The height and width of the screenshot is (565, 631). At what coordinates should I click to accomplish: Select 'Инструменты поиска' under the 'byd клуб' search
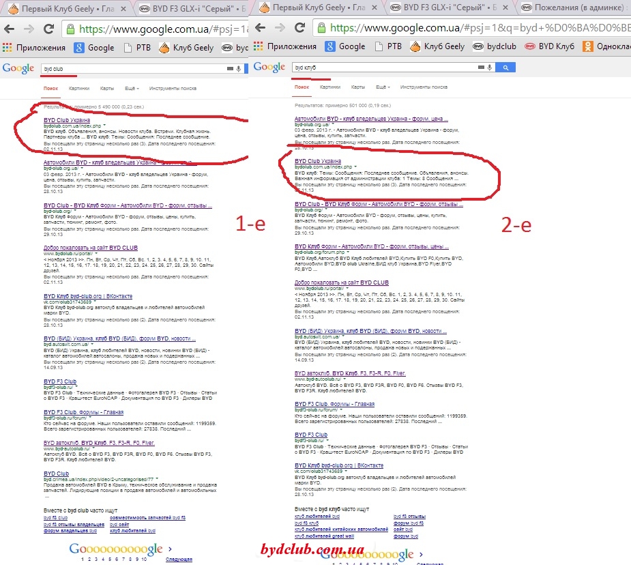coord(424,87)
